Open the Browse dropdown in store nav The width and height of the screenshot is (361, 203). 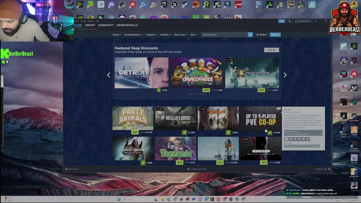117,35
